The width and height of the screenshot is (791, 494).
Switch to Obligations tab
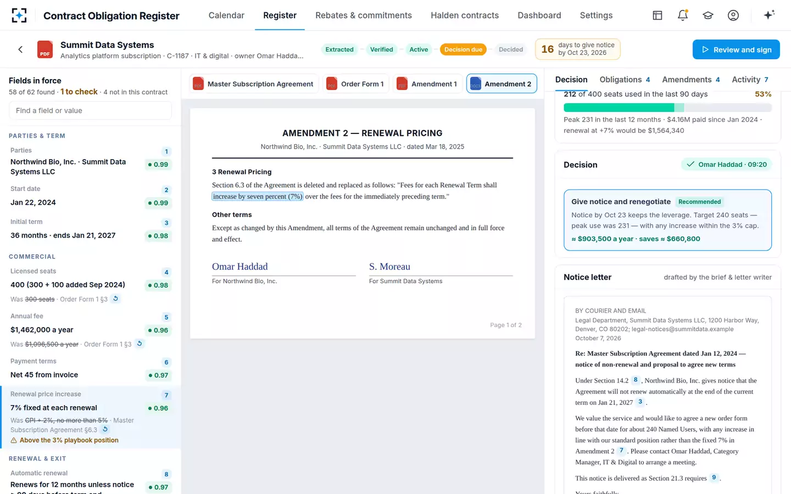point(625,80)
